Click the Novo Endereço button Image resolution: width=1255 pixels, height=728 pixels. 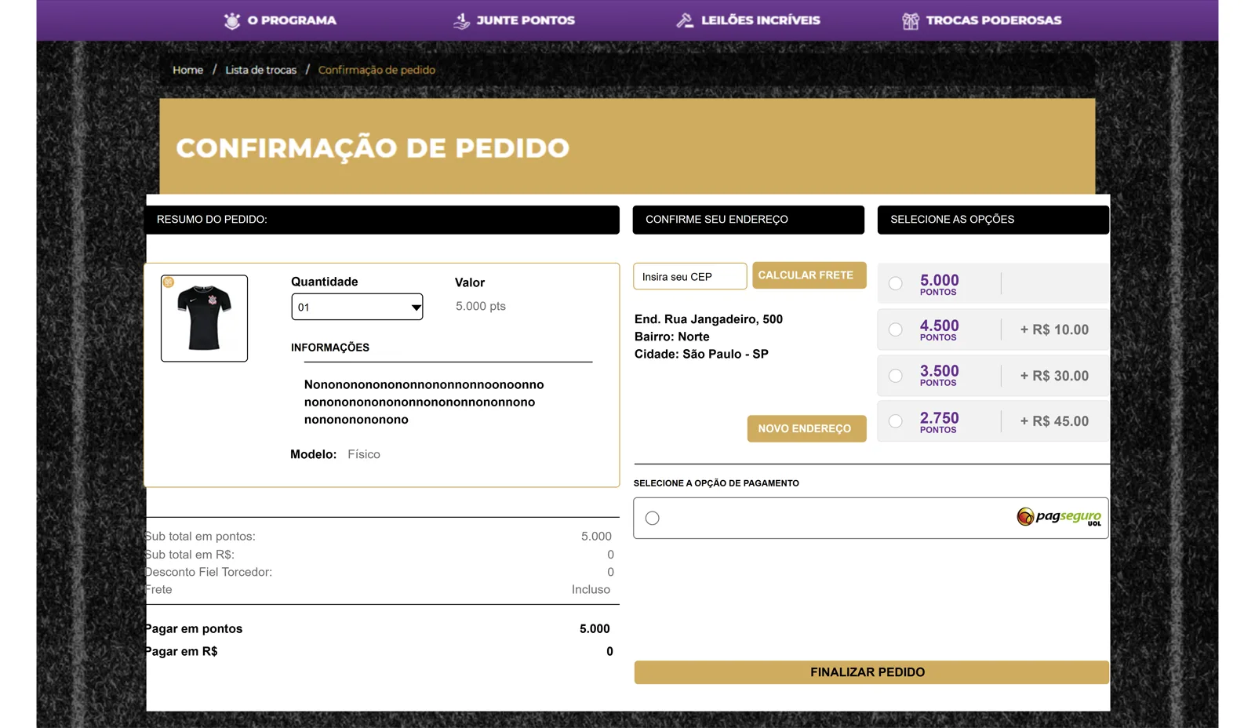(x=806, y=428)
